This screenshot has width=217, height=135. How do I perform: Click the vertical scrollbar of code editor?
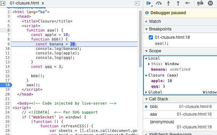pyautogui.click(x=140, y=39)
